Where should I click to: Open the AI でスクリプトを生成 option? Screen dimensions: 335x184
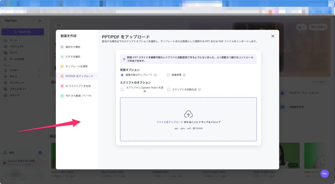coord(77,86)
